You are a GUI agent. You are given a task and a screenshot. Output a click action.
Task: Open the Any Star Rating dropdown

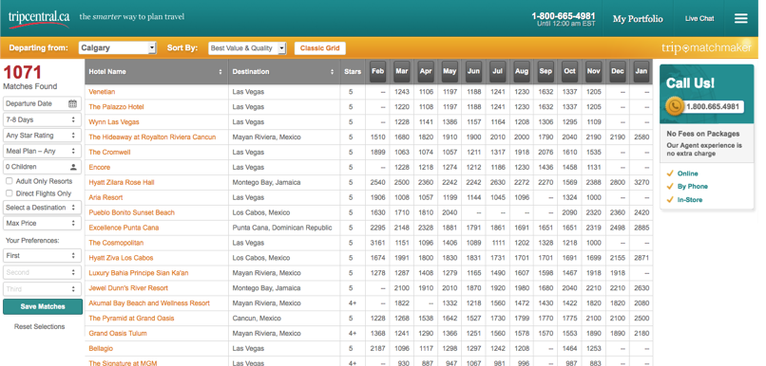pos(42,135)
